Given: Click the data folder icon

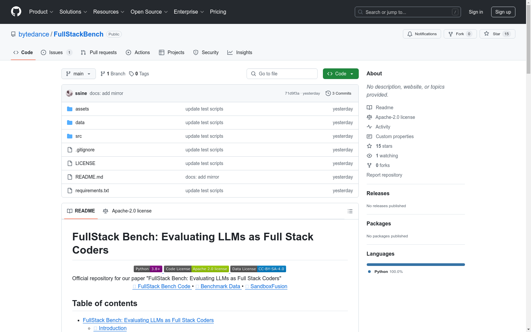Looking at the screenshot, I should coord(70,123).
